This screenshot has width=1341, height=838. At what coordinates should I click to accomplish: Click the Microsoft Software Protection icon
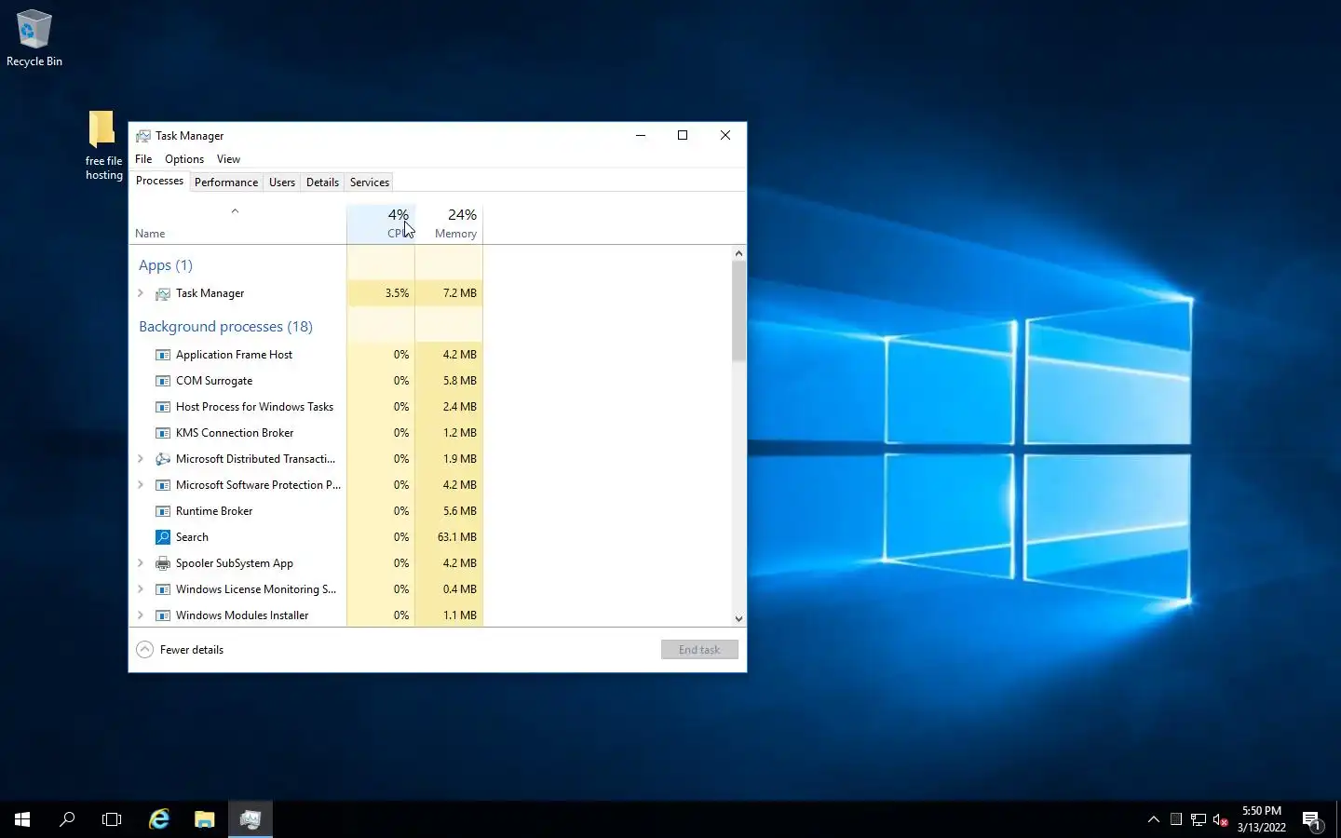point(163,485)
